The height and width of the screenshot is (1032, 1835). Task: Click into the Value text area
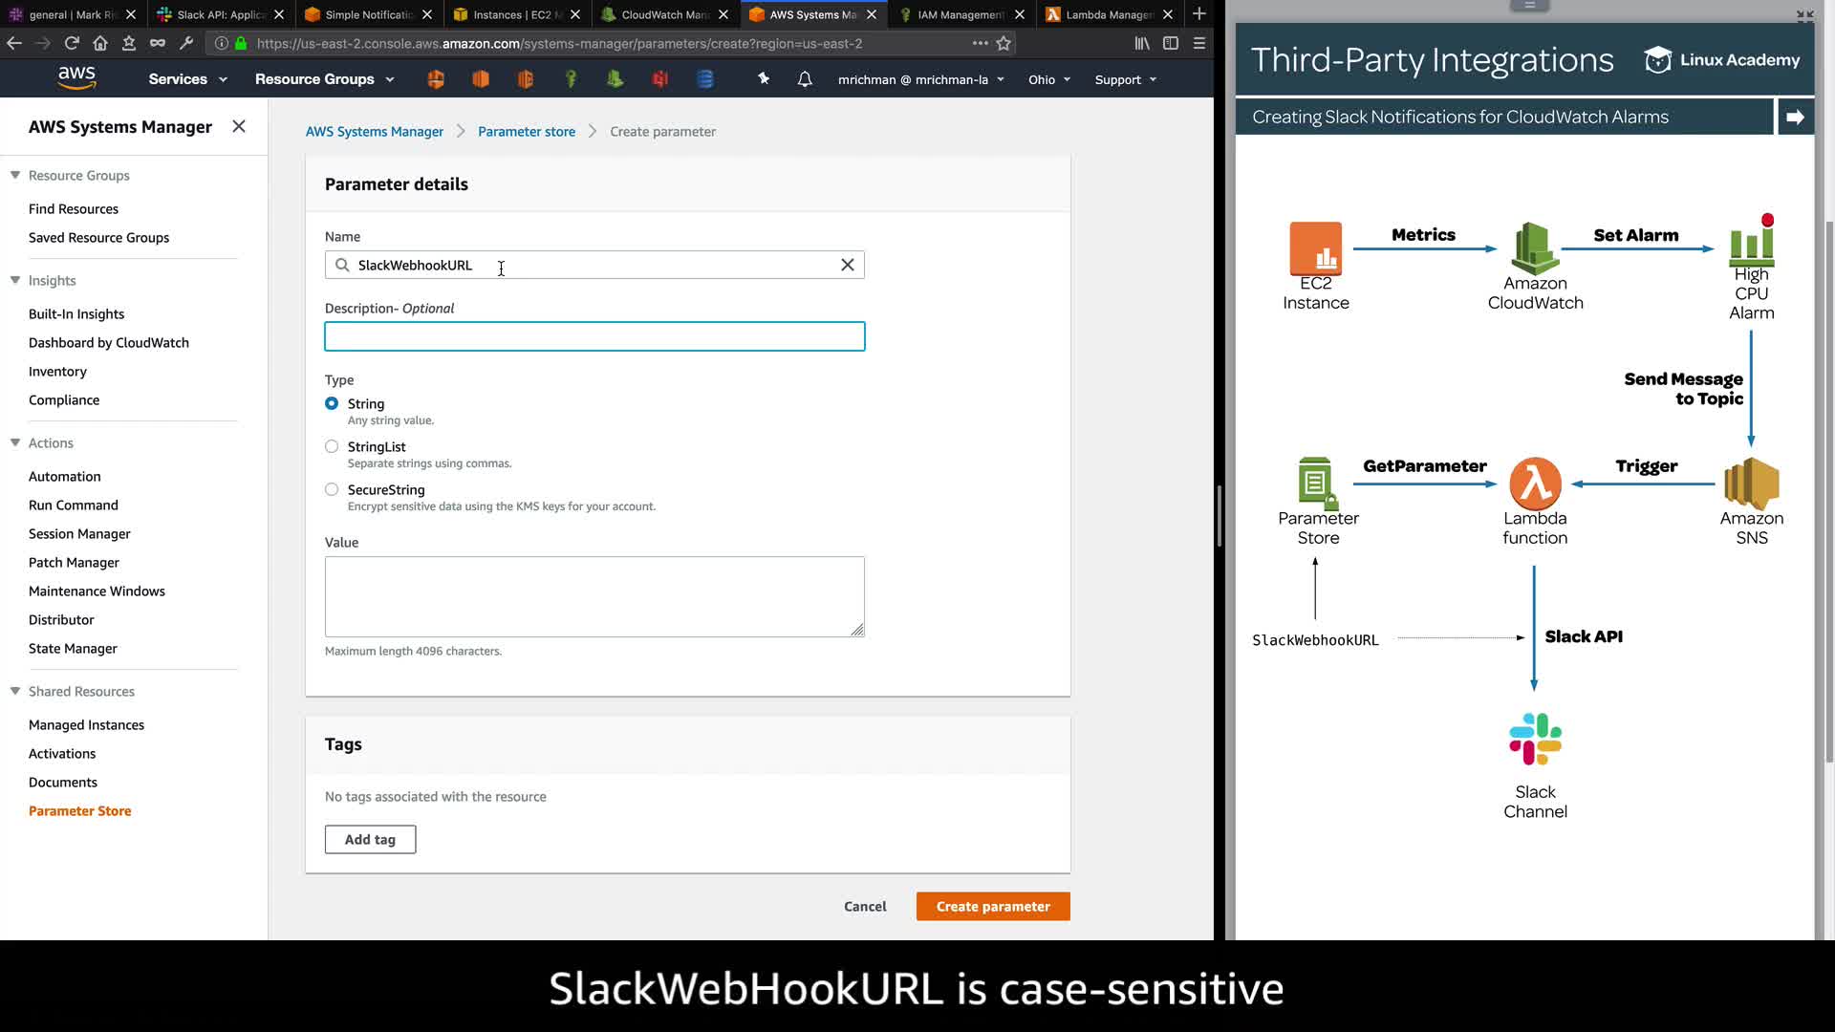pos(594,596)
